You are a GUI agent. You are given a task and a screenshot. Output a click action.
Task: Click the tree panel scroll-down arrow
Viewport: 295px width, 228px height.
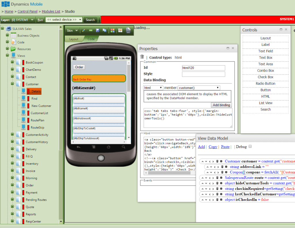click(x=61, y=221)
